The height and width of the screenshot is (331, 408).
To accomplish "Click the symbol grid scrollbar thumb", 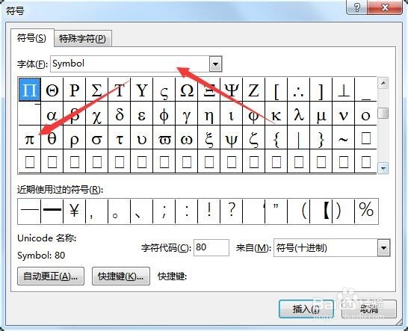I will [383, 114].
